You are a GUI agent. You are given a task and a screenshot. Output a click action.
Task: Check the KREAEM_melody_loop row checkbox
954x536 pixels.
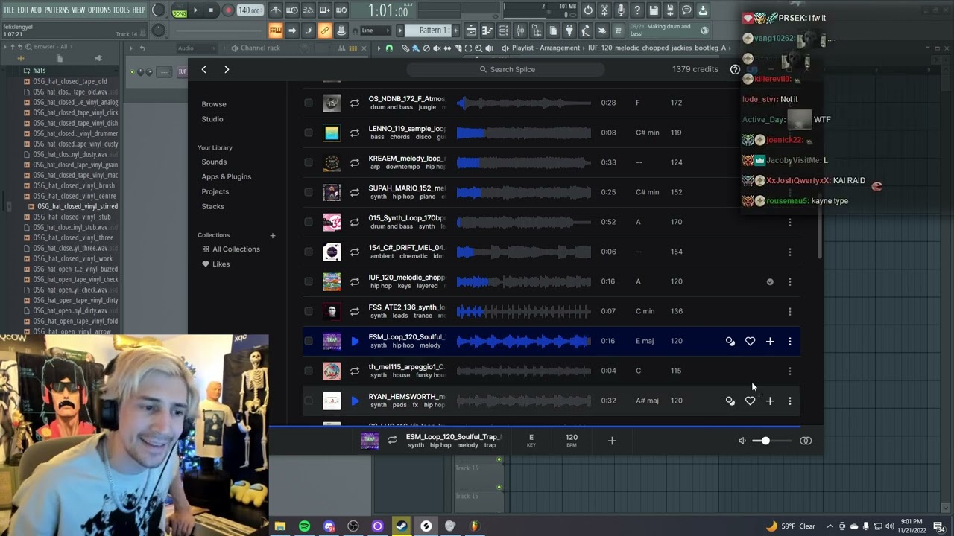point(309,162)
